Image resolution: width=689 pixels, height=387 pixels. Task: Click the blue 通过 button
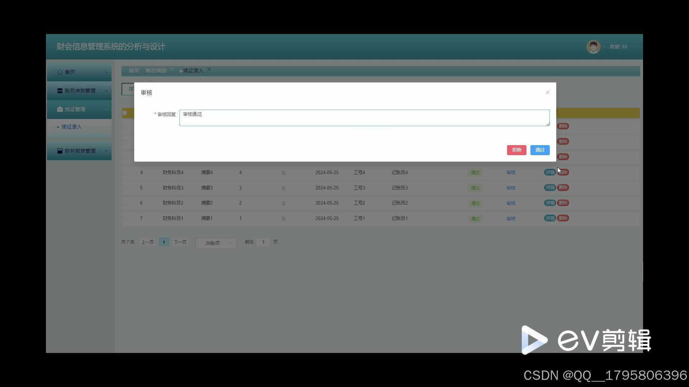click(x=540, y=150)
